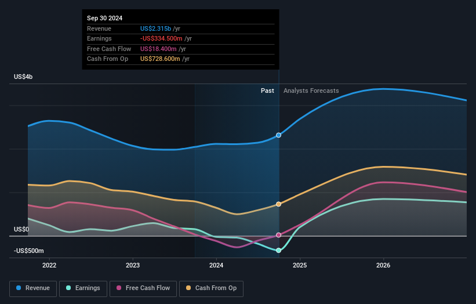The image size is (476, 304).
Task: Click the Free Cash Flow label in tooltip
Action: coord(109,49)
